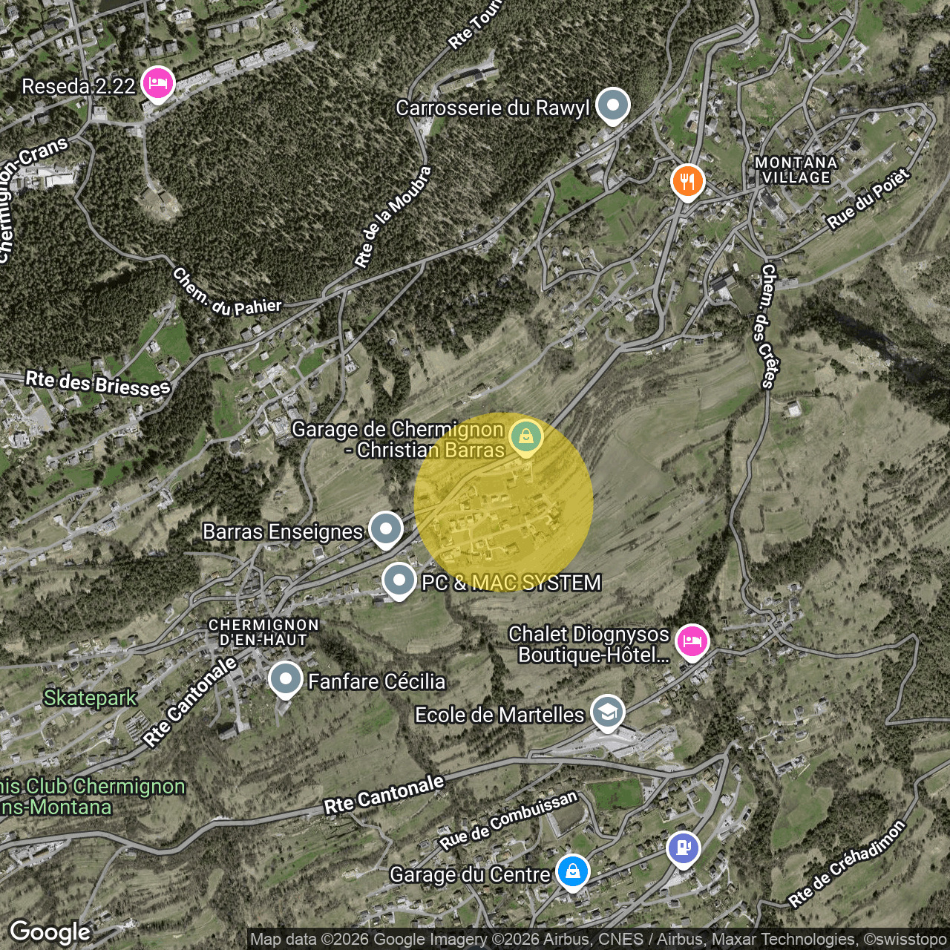Click the Barras Enseignes label
This screenshot has height=950, width=950.
pyautogui.click(x=283, y=531)
